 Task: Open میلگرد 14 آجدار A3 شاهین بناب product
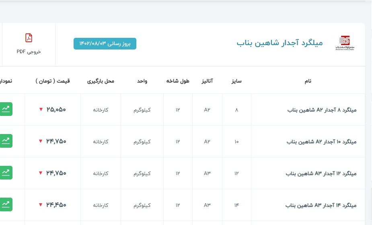(x=321, y=205)
